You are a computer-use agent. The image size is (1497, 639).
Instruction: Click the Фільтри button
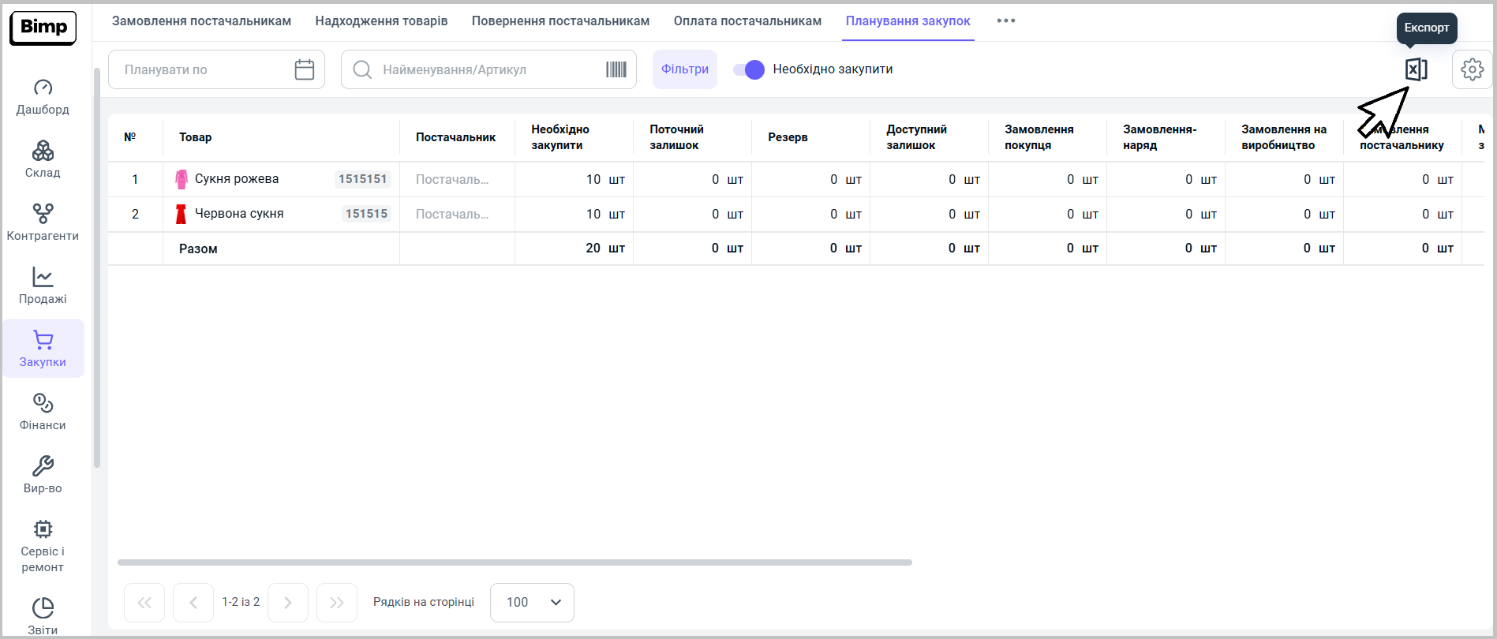click(684, 69)
